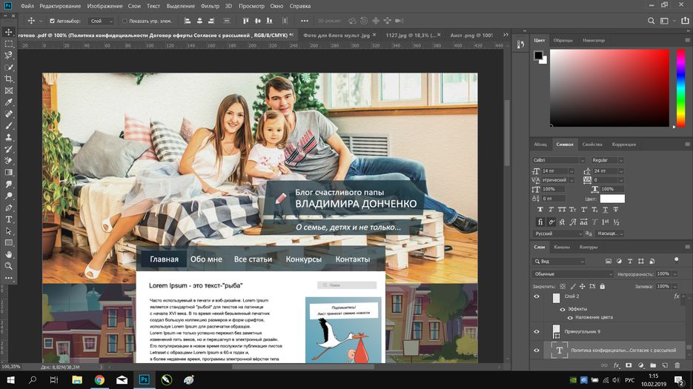Select the Path Selection tool

pos(8,231)
